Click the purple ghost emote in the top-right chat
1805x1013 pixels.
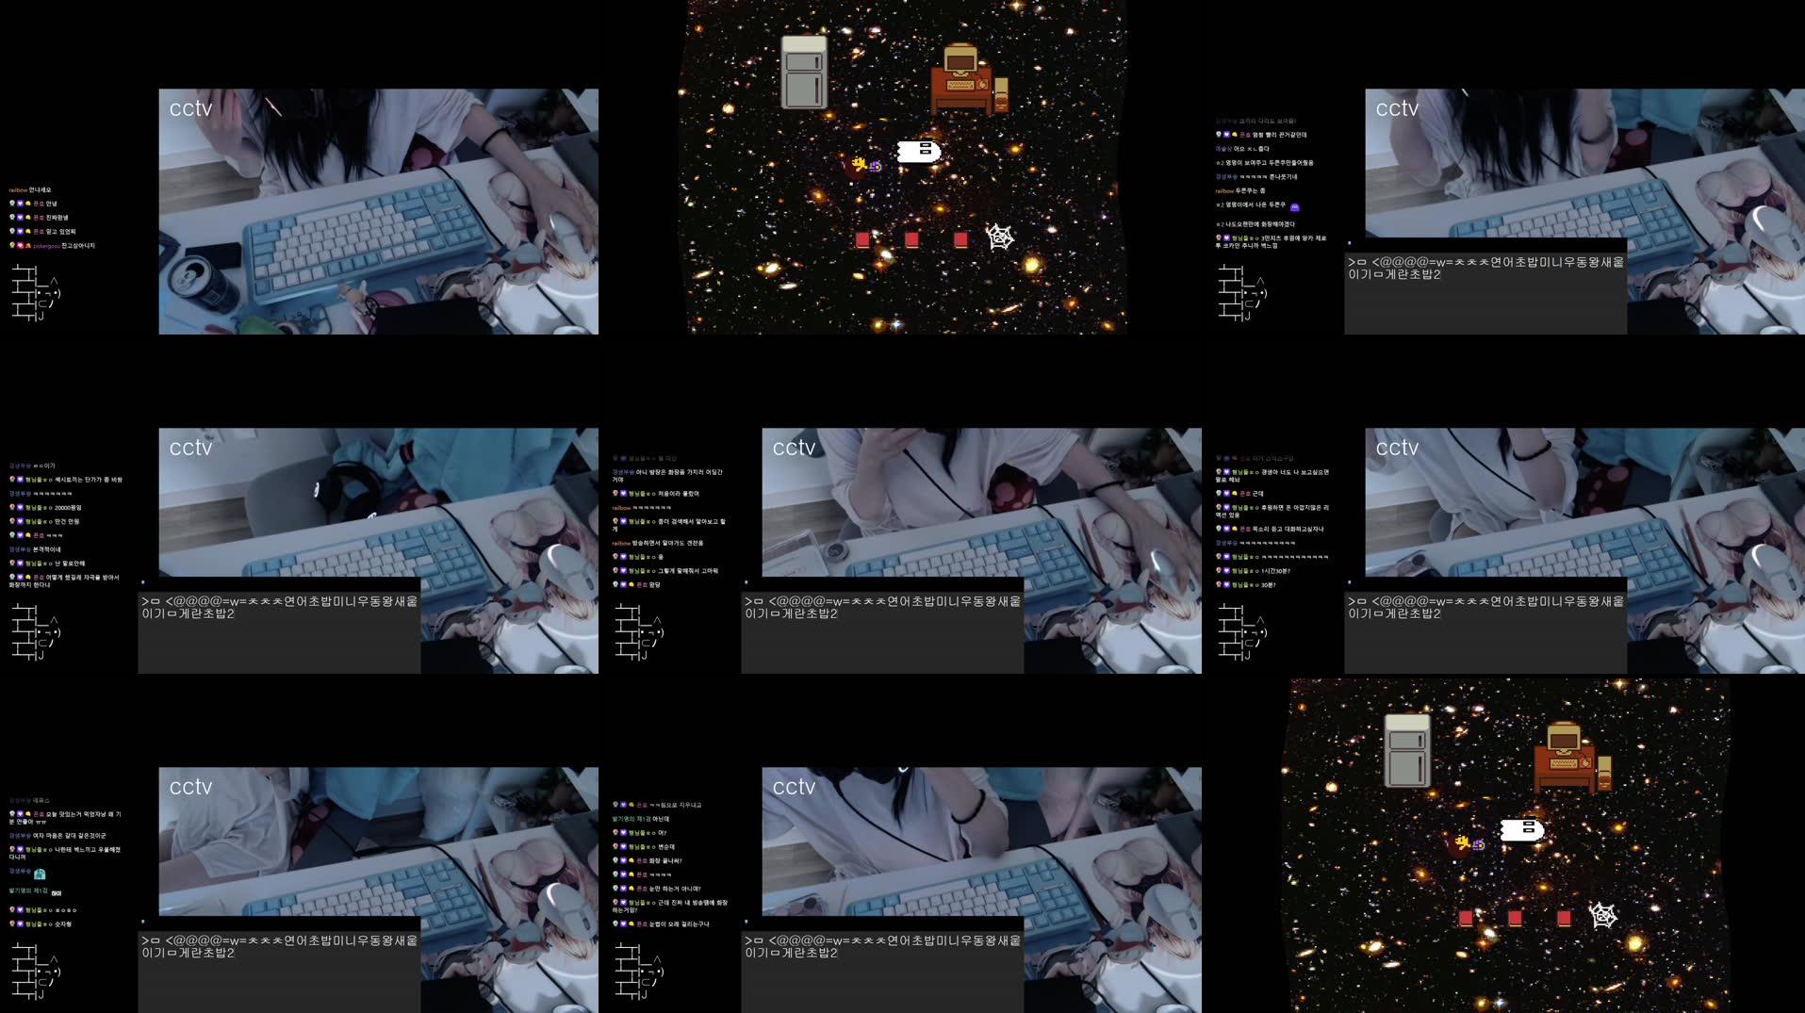pos(1295,208)
